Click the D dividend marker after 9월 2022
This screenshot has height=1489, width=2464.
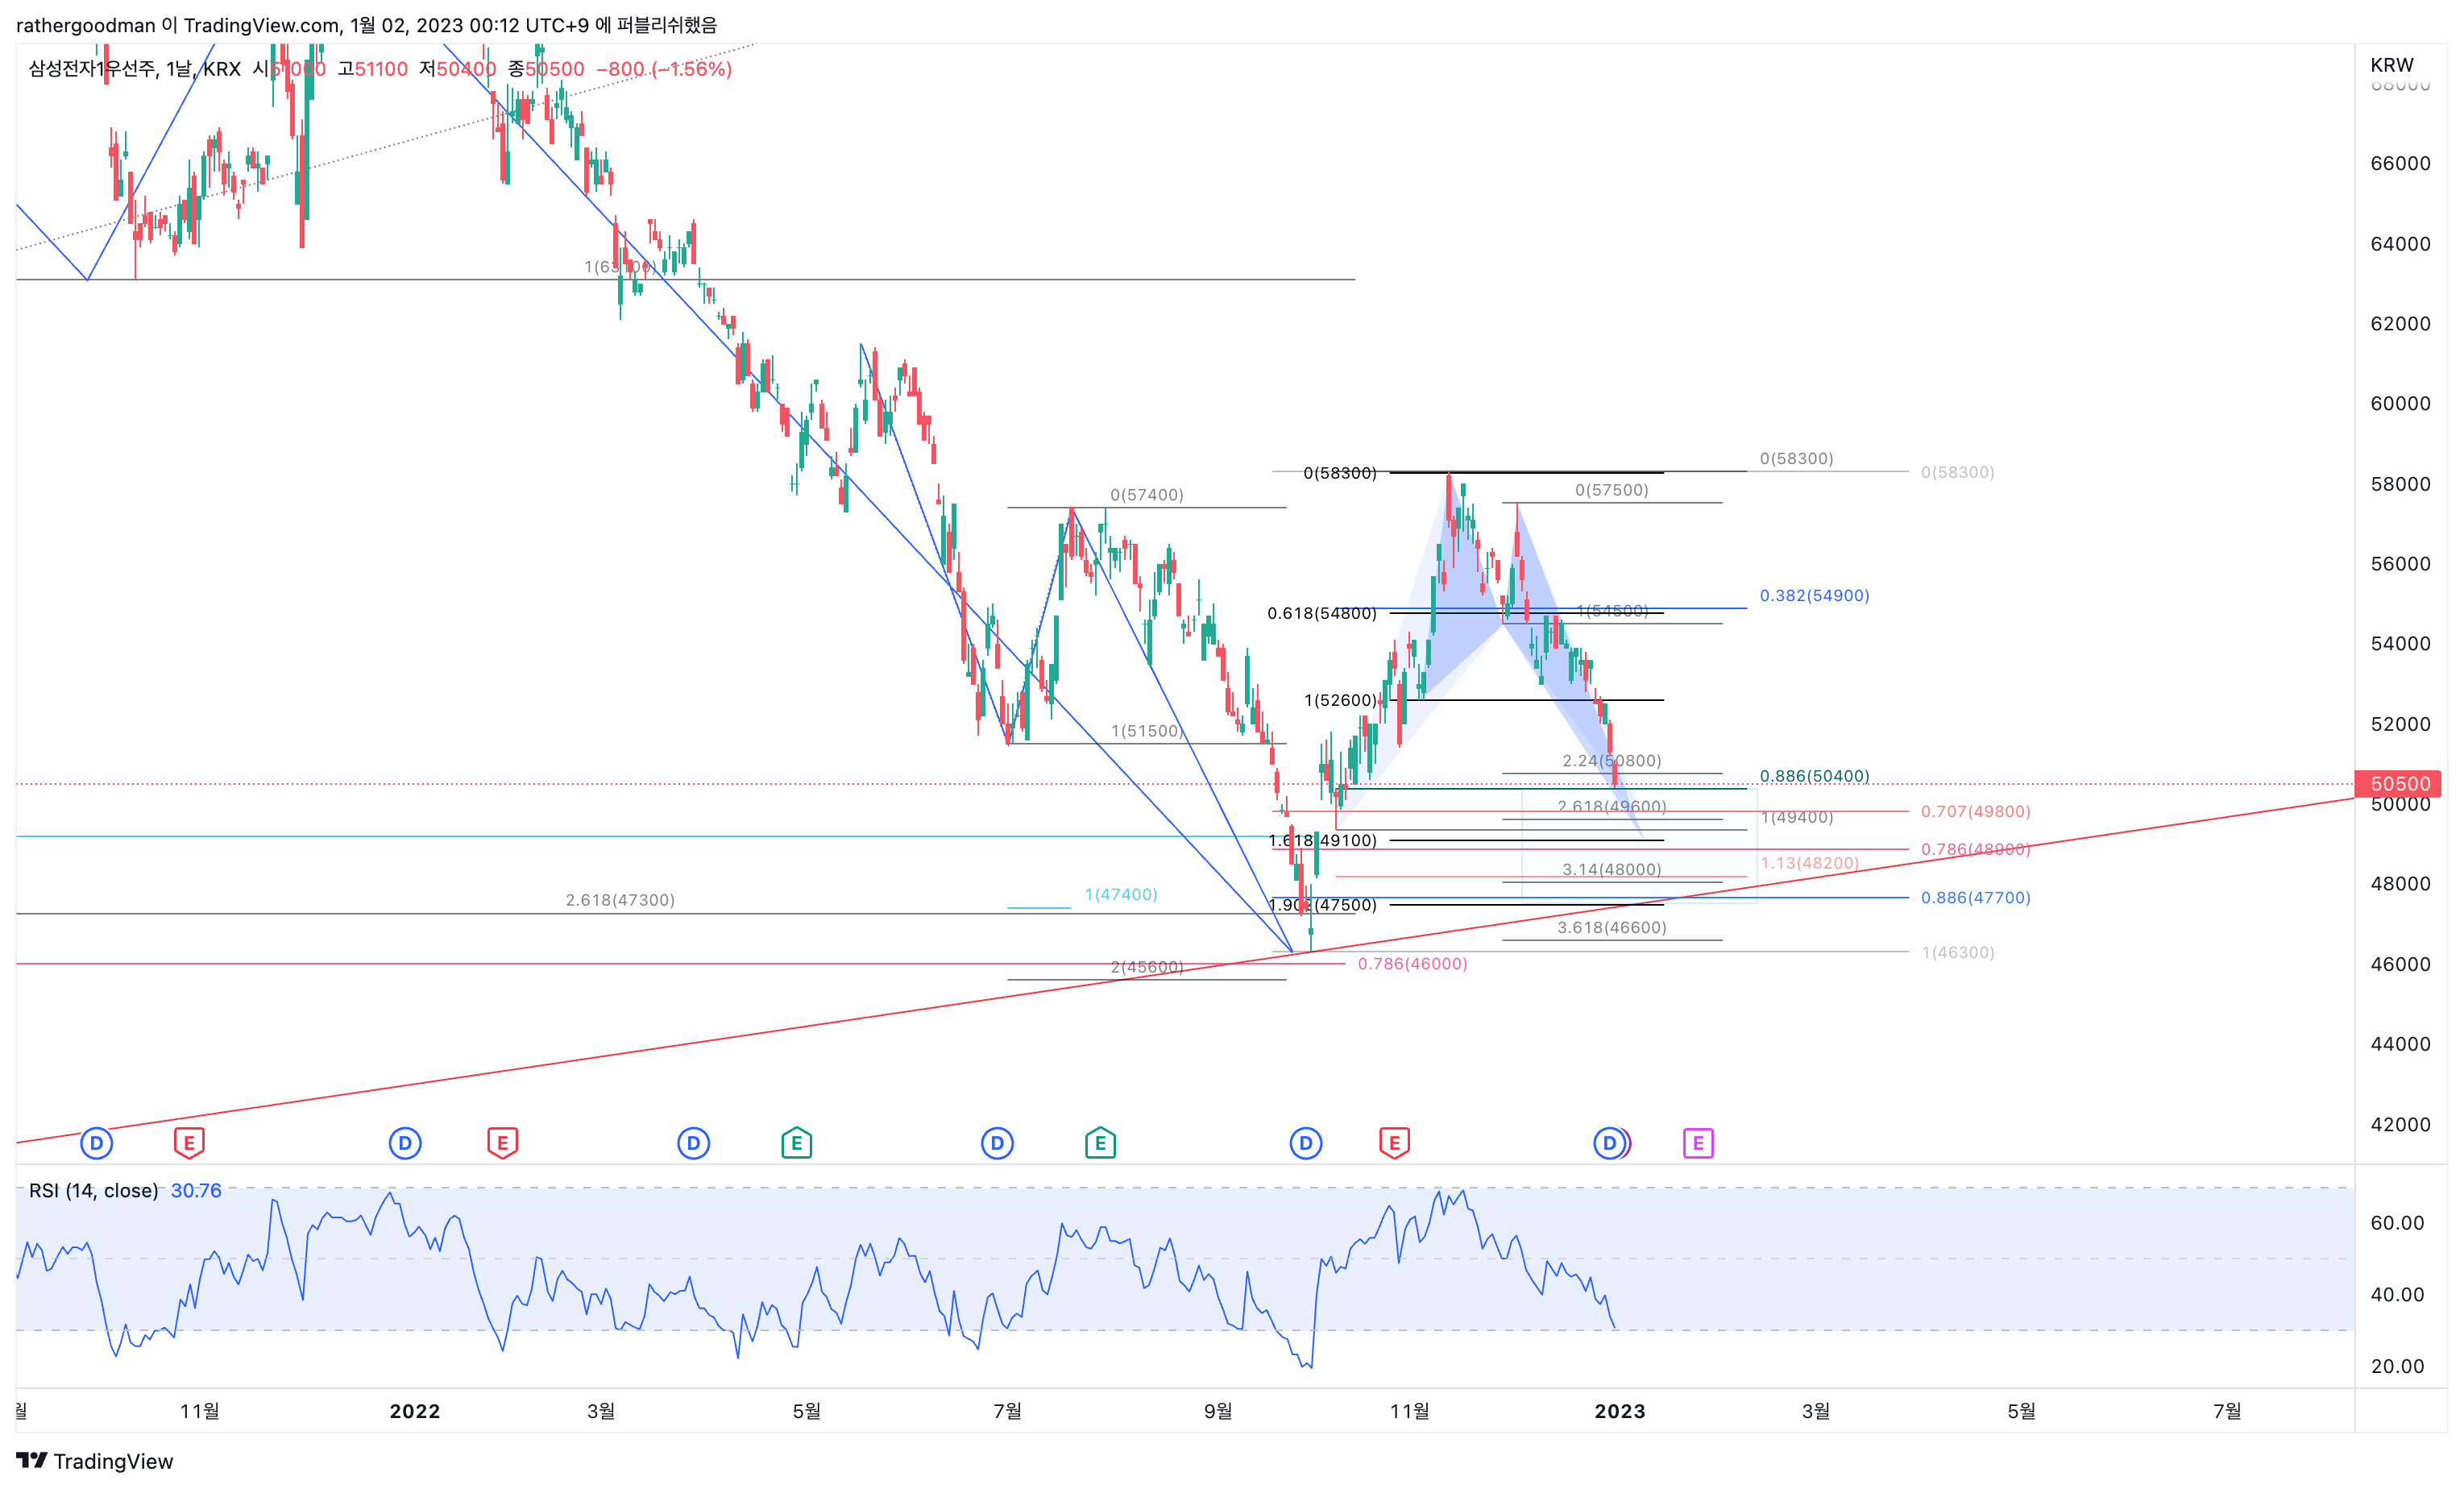(x=1305, y=1143)
